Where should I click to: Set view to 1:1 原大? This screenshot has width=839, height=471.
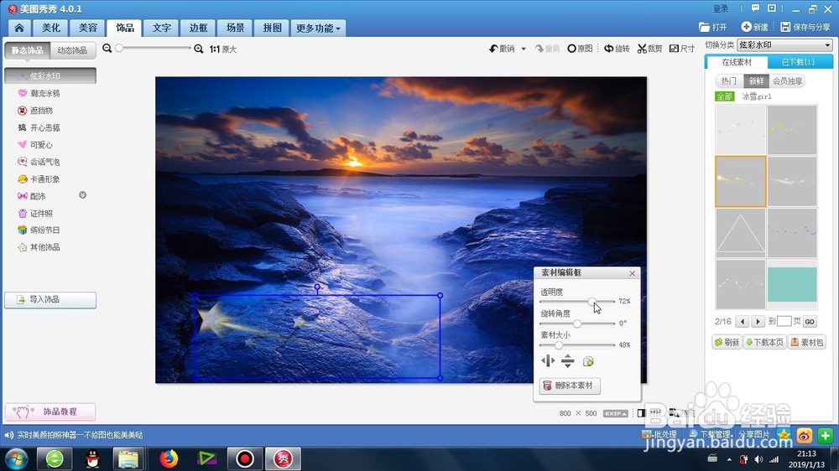click(223, 49)
